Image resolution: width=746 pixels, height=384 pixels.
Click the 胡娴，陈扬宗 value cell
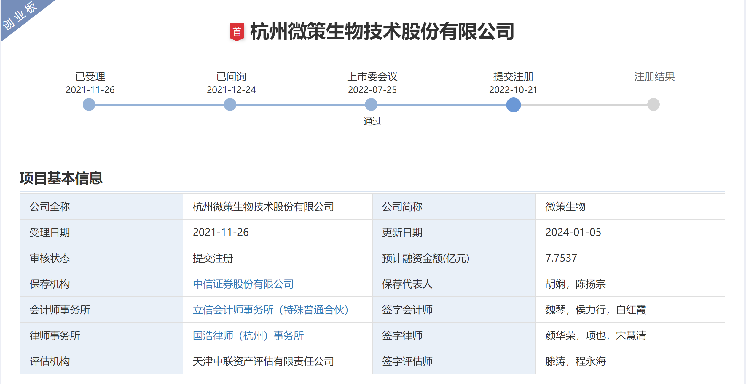tap(630, 284)
